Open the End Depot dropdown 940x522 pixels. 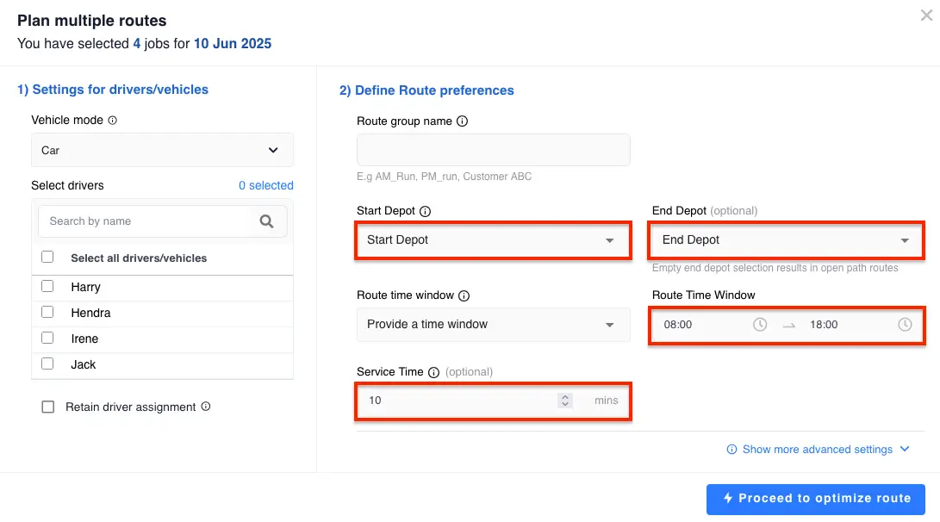click(786, 240)
